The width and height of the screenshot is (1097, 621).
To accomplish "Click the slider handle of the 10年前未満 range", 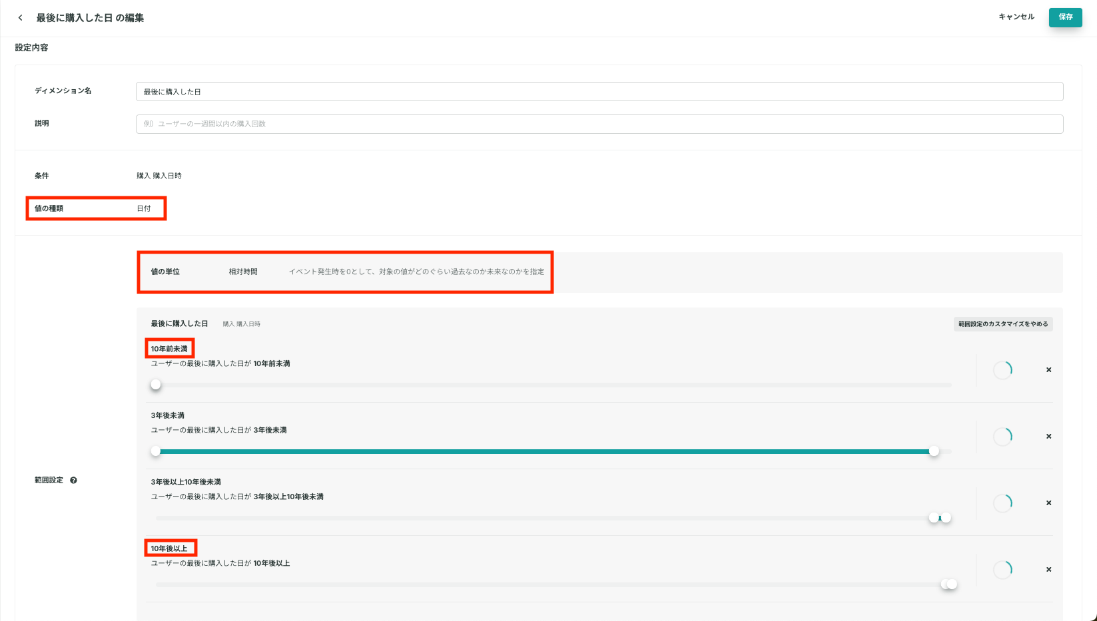I will point(156,385).
